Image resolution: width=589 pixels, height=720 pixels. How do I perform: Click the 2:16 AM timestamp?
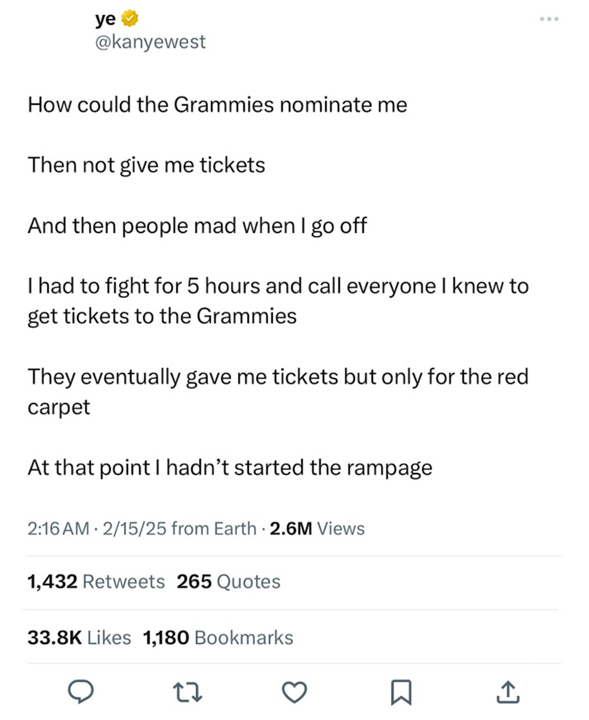[58, 529]
